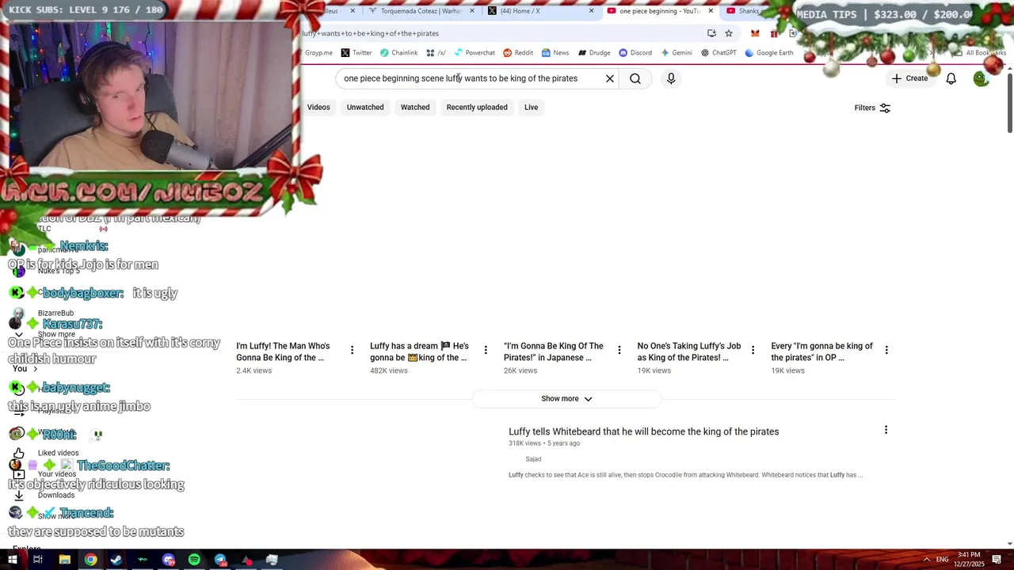This screenshot has width=1014, height=570.
Task: Open the search Filters panel
Action: tap(872, 108)
